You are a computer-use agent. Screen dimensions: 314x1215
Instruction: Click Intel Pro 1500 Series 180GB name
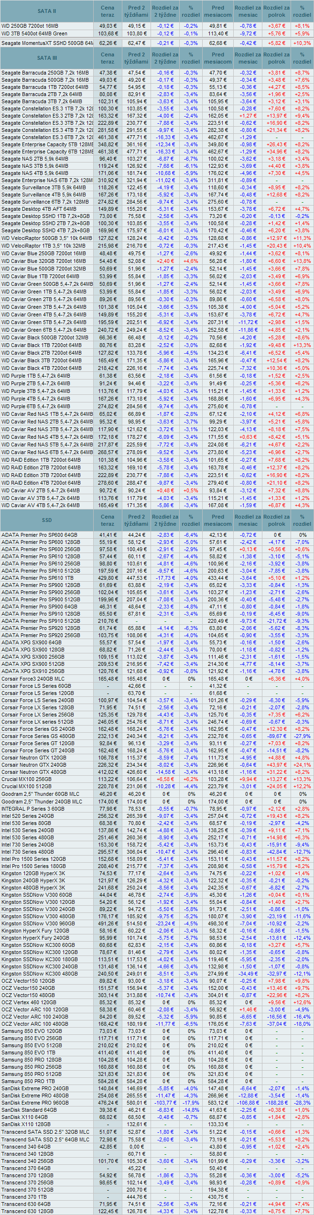[34, 867]
